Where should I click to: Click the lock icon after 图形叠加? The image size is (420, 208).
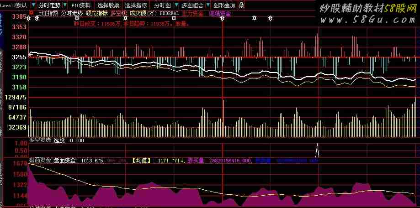(x=241, y=5)
